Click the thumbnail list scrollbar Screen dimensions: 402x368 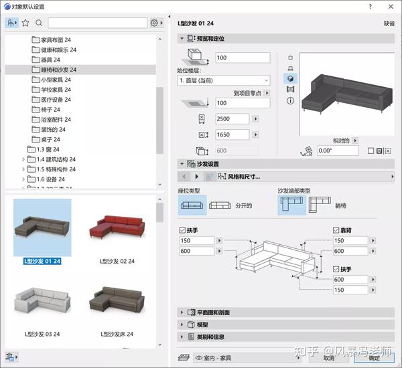coord(160,213)
